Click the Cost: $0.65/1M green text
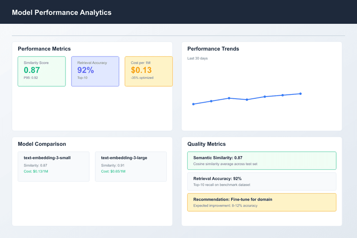 tap(113, 172)
